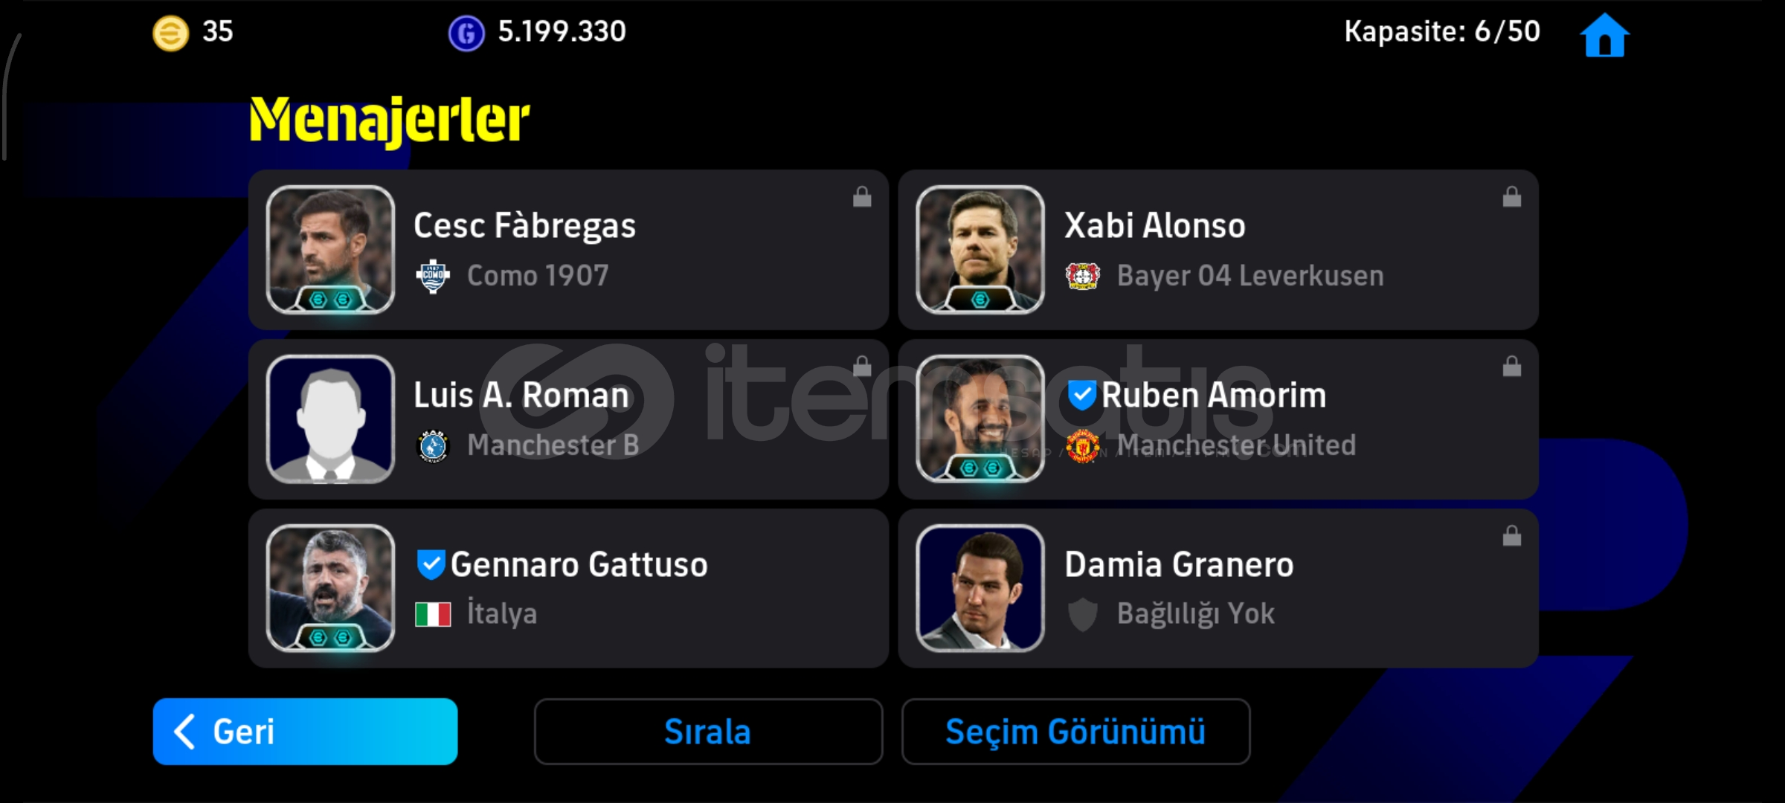The width and height of the screenshot is (1785, 803).
Task: Open the Sırala sort options
Action: [x=708, y=732]
